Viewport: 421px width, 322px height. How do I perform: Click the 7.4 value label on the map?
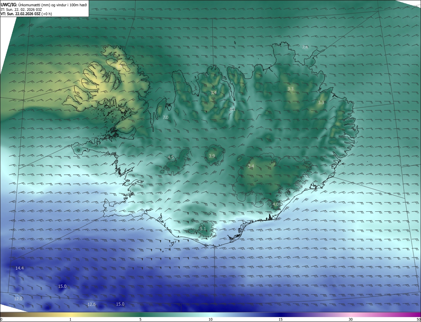(305, 47)
